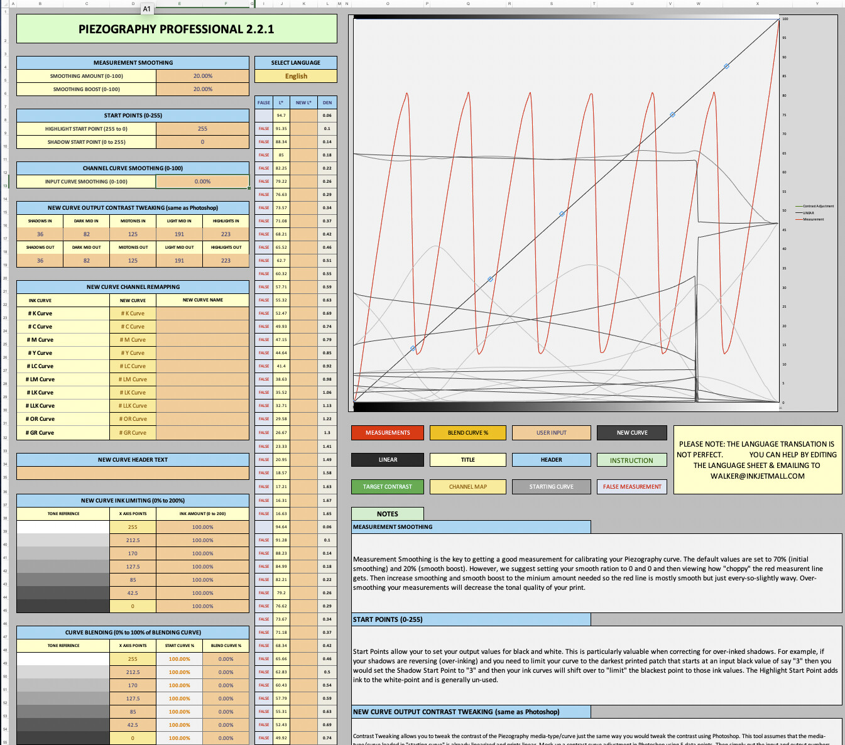Click the new curve cell for # GR Curve
The width and height of the screenshot is (845, 745).
point(133,433)
